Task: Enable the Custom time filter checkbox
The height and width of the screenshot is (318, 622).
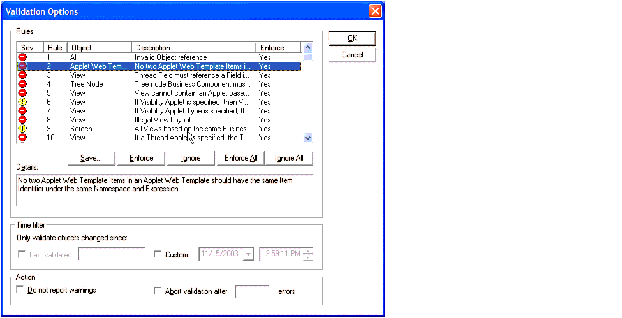Action: pyautogui.click(x=158, y=254)
